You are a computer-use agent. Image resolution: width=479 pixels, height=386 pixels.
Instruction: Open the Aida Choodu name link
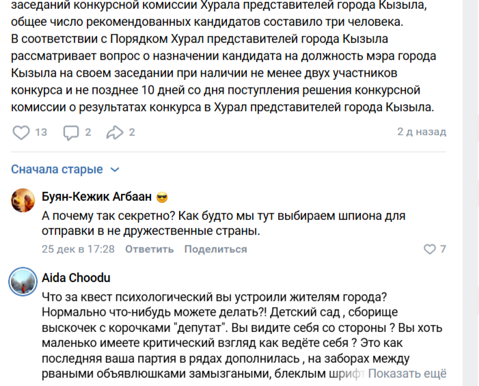tap(76, 278)
